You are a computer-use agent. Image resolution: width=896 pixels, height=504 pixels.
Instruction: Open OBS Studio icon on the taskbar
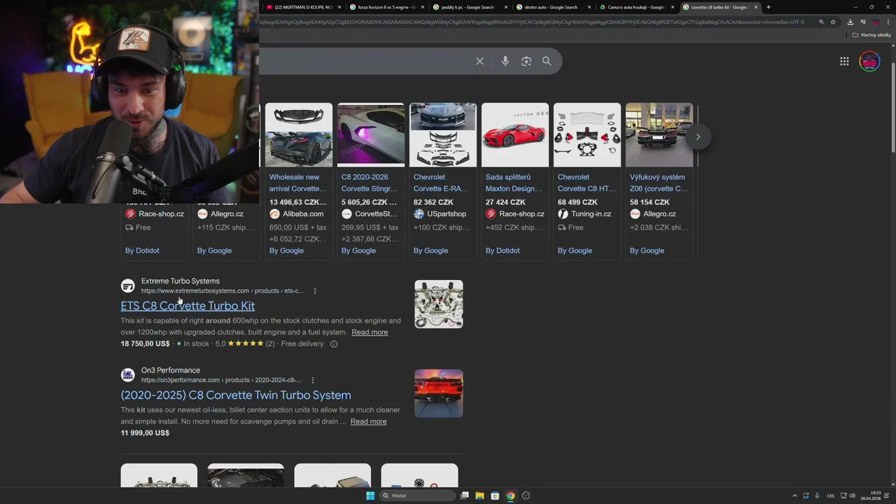(x=526, y=496)
